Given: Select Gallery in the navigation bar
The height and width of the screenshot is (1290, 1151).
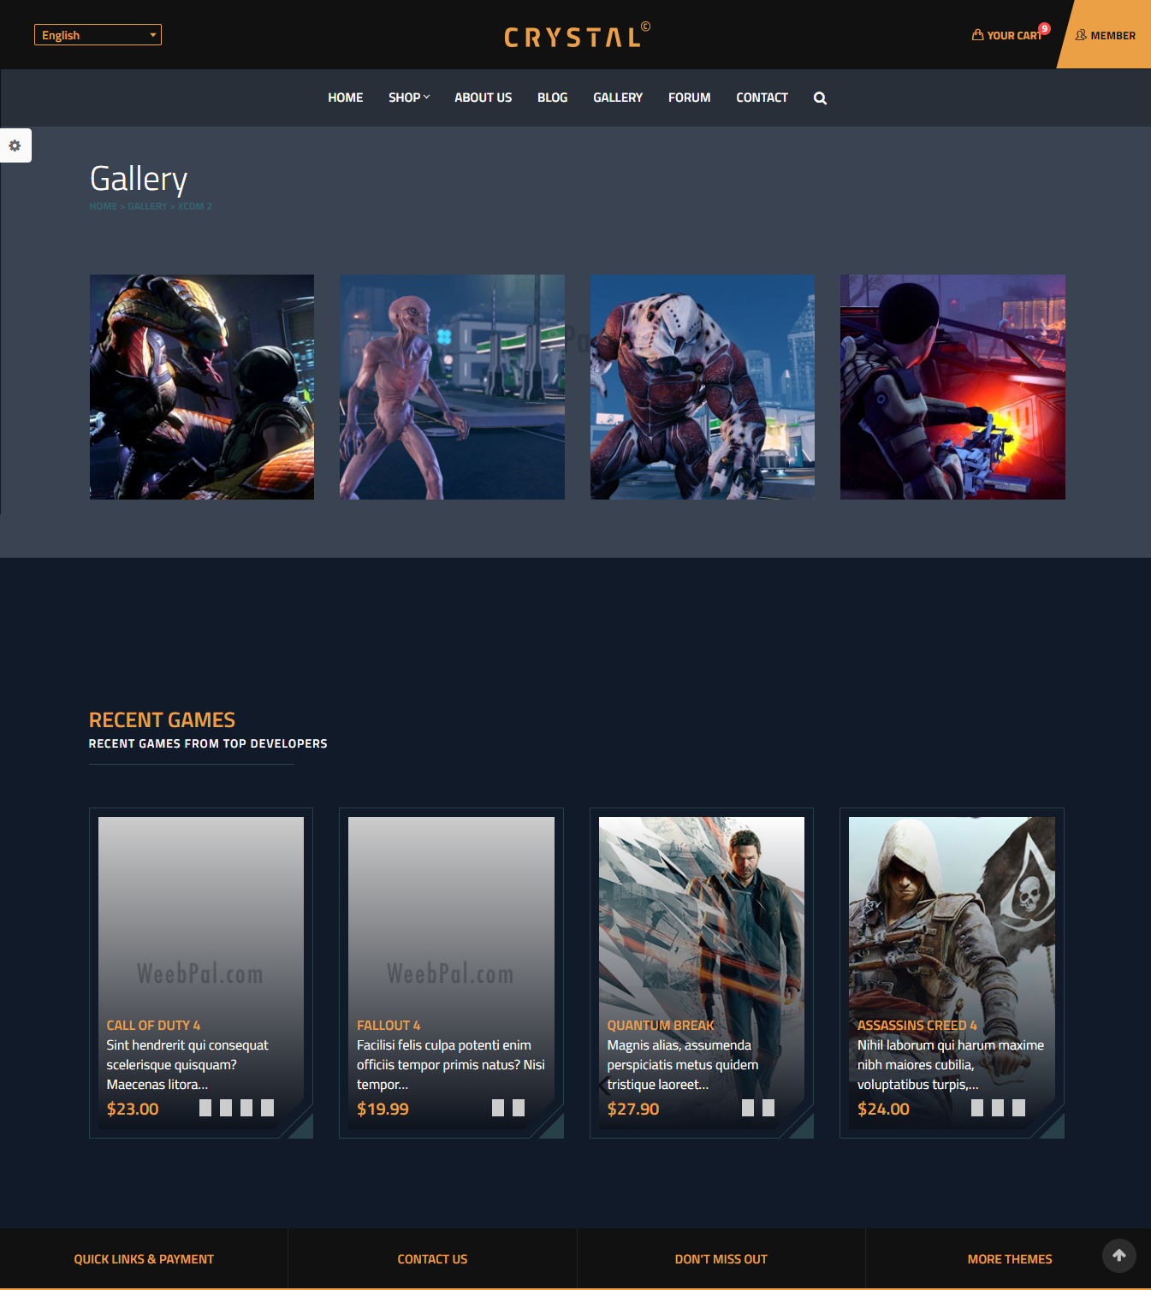Looking at the screenshot, I should [618, 98].
